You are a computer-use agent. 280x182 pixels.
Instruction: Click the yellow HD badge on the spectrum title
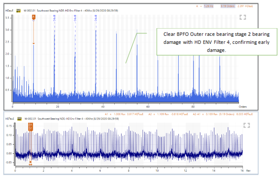coord(19,7)
